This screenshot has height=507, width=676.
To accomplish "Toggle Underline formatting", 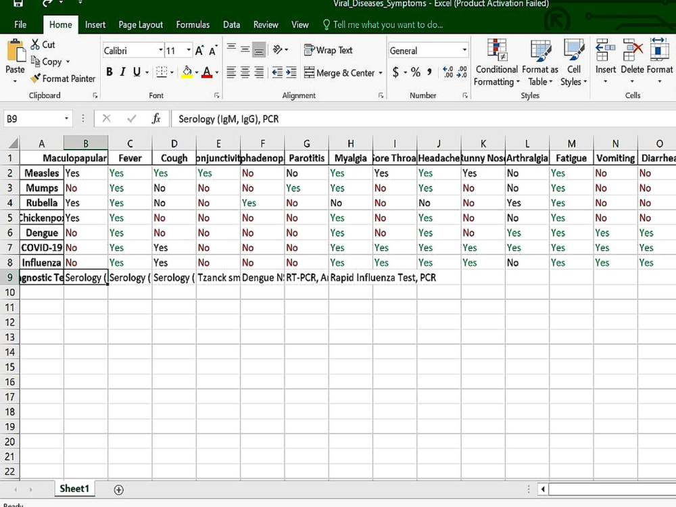I will click(137, 72).
